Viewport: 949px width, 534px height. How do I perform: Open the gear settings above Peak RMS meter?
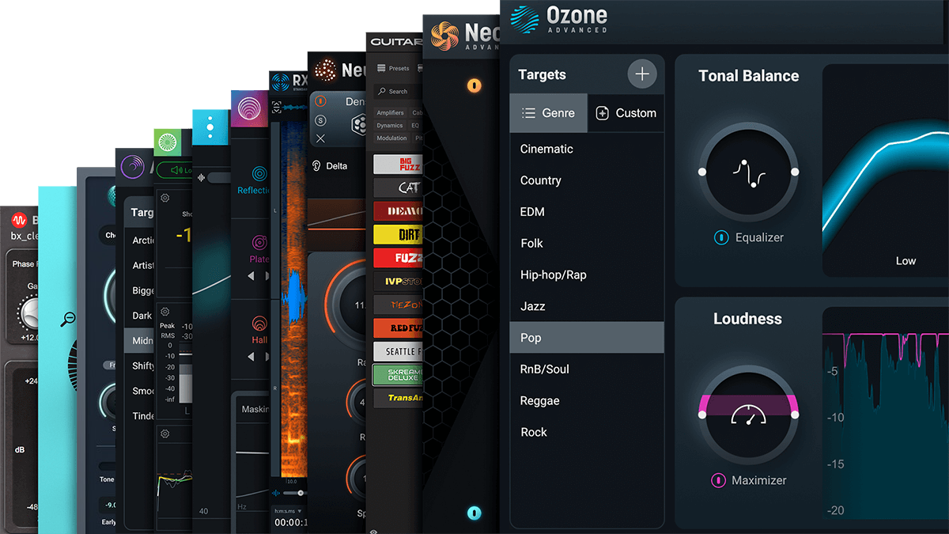click(164, 312)
